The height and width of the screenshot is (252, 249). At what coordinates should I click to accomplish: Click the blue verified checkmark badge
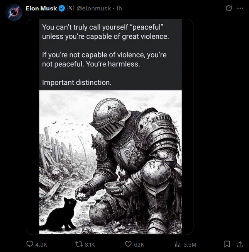pyautogui.click(x=62, y=9)
